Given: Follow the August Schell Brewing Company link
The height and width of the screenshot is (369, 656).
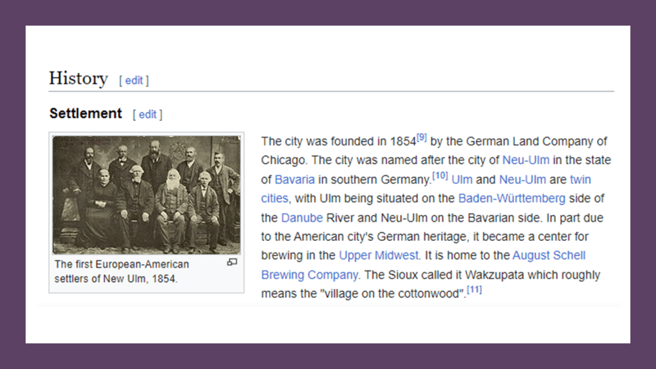Looking at the screenshot, I should (548, 256).
